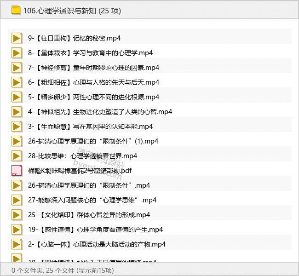The image size is (299, 276).
Task: Open 27-能够深入问题核心的"心理学思维".mp4
Action: pos(92,200)
